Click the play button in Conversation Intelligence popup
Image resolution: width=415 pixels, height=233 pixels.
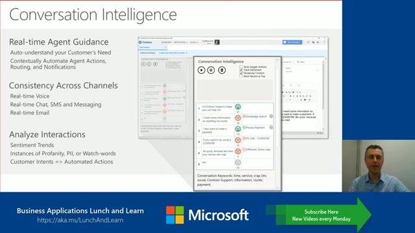201,70
